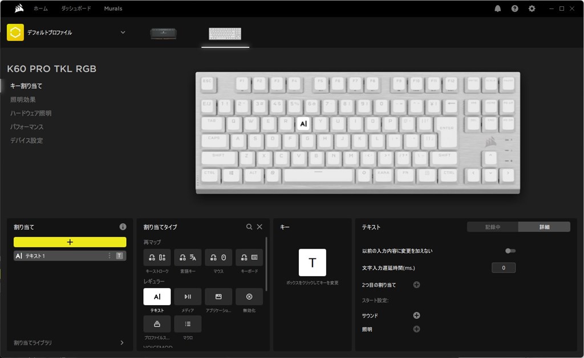
Task: Choose キーストローク remap type
Action: coord(157,257)
